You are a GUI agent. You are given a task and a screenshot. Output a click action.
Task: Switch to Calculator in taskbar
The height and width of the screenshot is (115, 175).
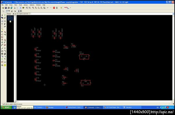click(132, 107)
